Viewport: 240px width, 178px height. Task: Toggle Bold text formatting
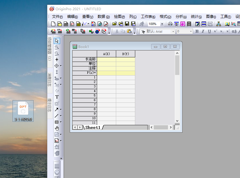point(197,32)
